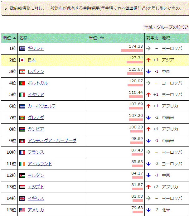The image size is (189, 216).
Task: Click blue down arrow in レバノン row
Action: pyautogui.click(x=148, y=71)
